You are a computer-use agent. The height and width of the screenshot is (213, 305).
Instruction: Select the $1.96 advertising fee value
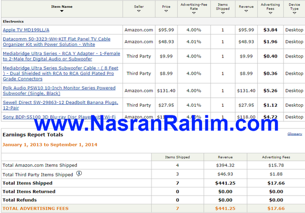coord(270,42)
